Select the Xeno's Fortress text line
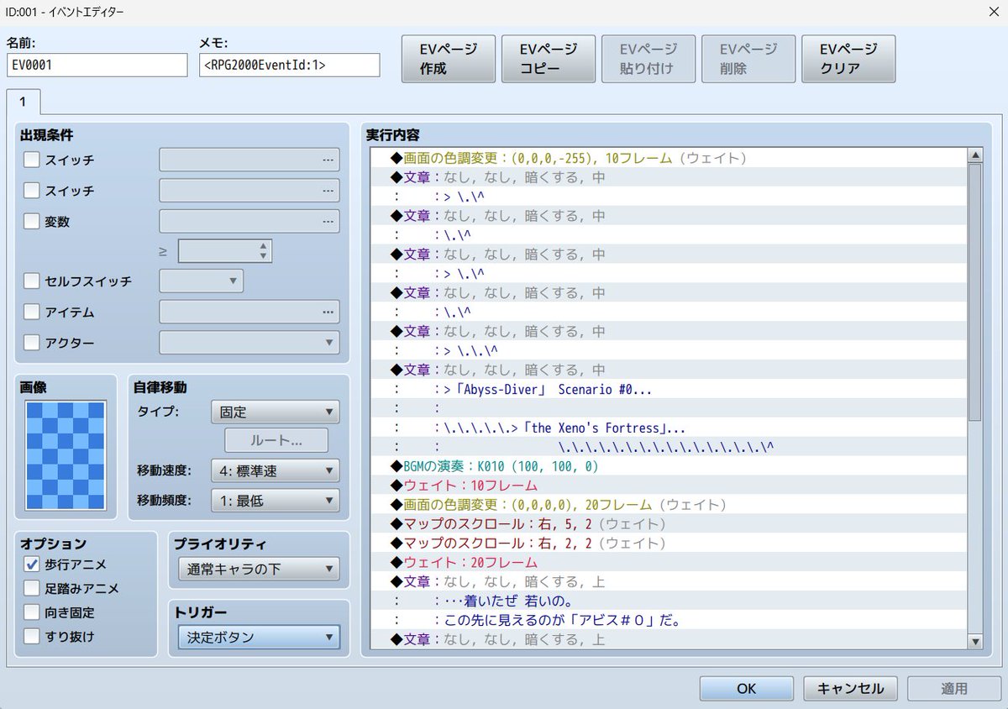 (x=669, y=428)
